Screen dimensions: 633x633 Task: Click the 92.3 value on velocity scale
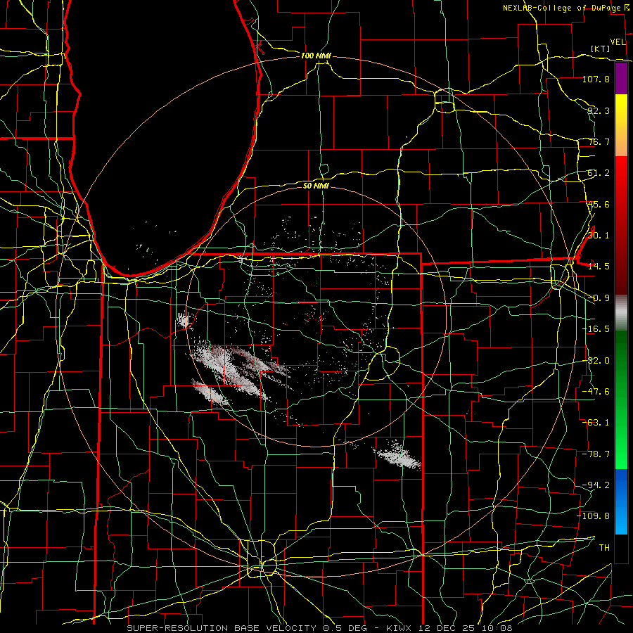(599, 110)
